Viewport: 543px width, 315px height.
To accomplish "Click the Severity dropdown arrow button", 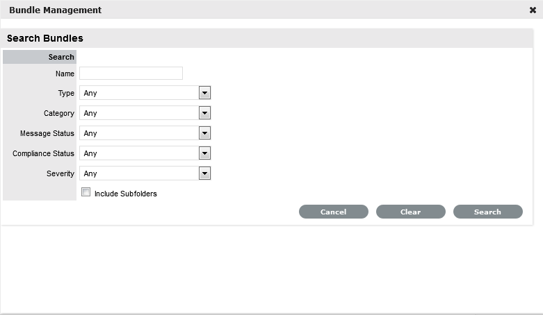I will 204,173.
